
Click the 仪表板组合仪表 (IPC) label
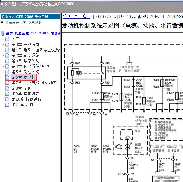[x=141, y=121]
